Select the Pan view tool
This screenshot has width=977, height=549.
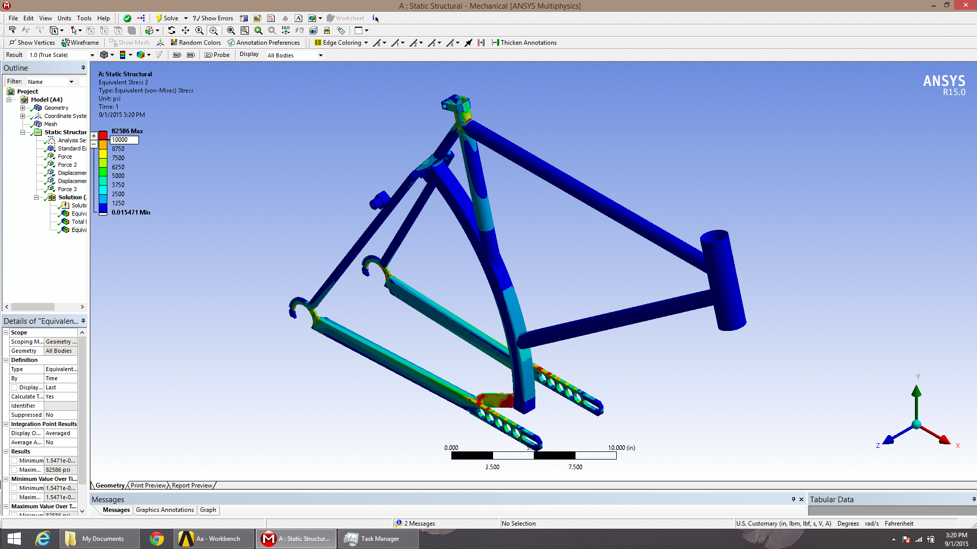(x=185, y=30)
